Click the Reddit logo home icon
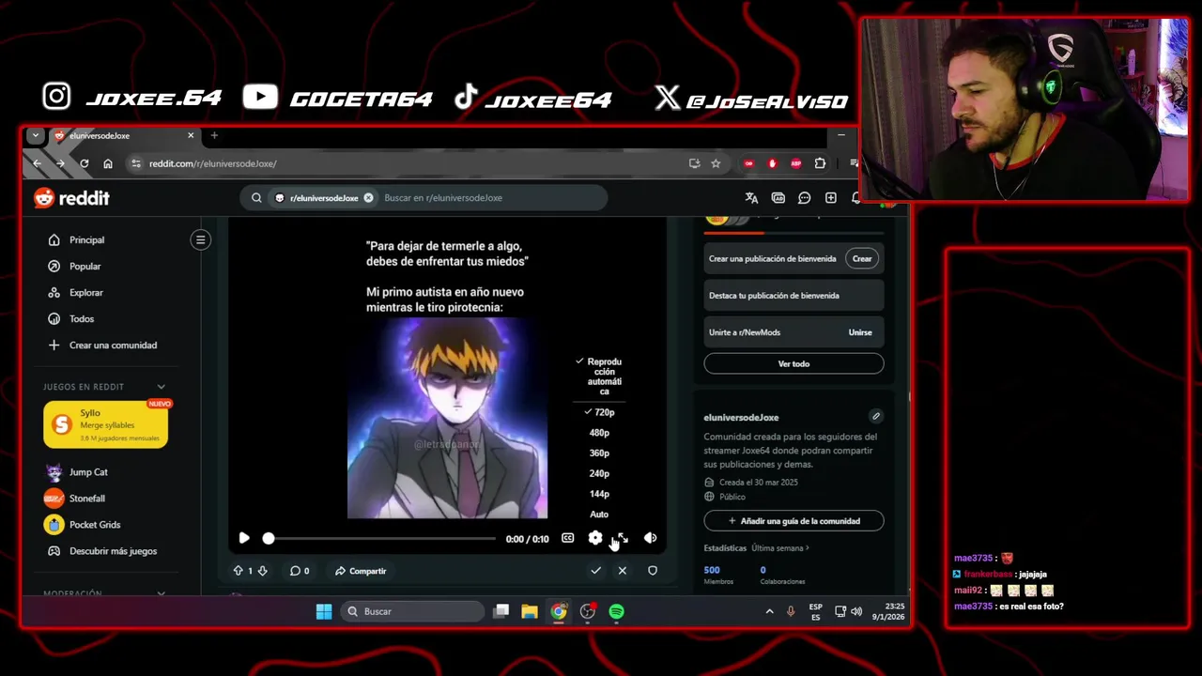The image size is (1202, 676). point(71,198)
